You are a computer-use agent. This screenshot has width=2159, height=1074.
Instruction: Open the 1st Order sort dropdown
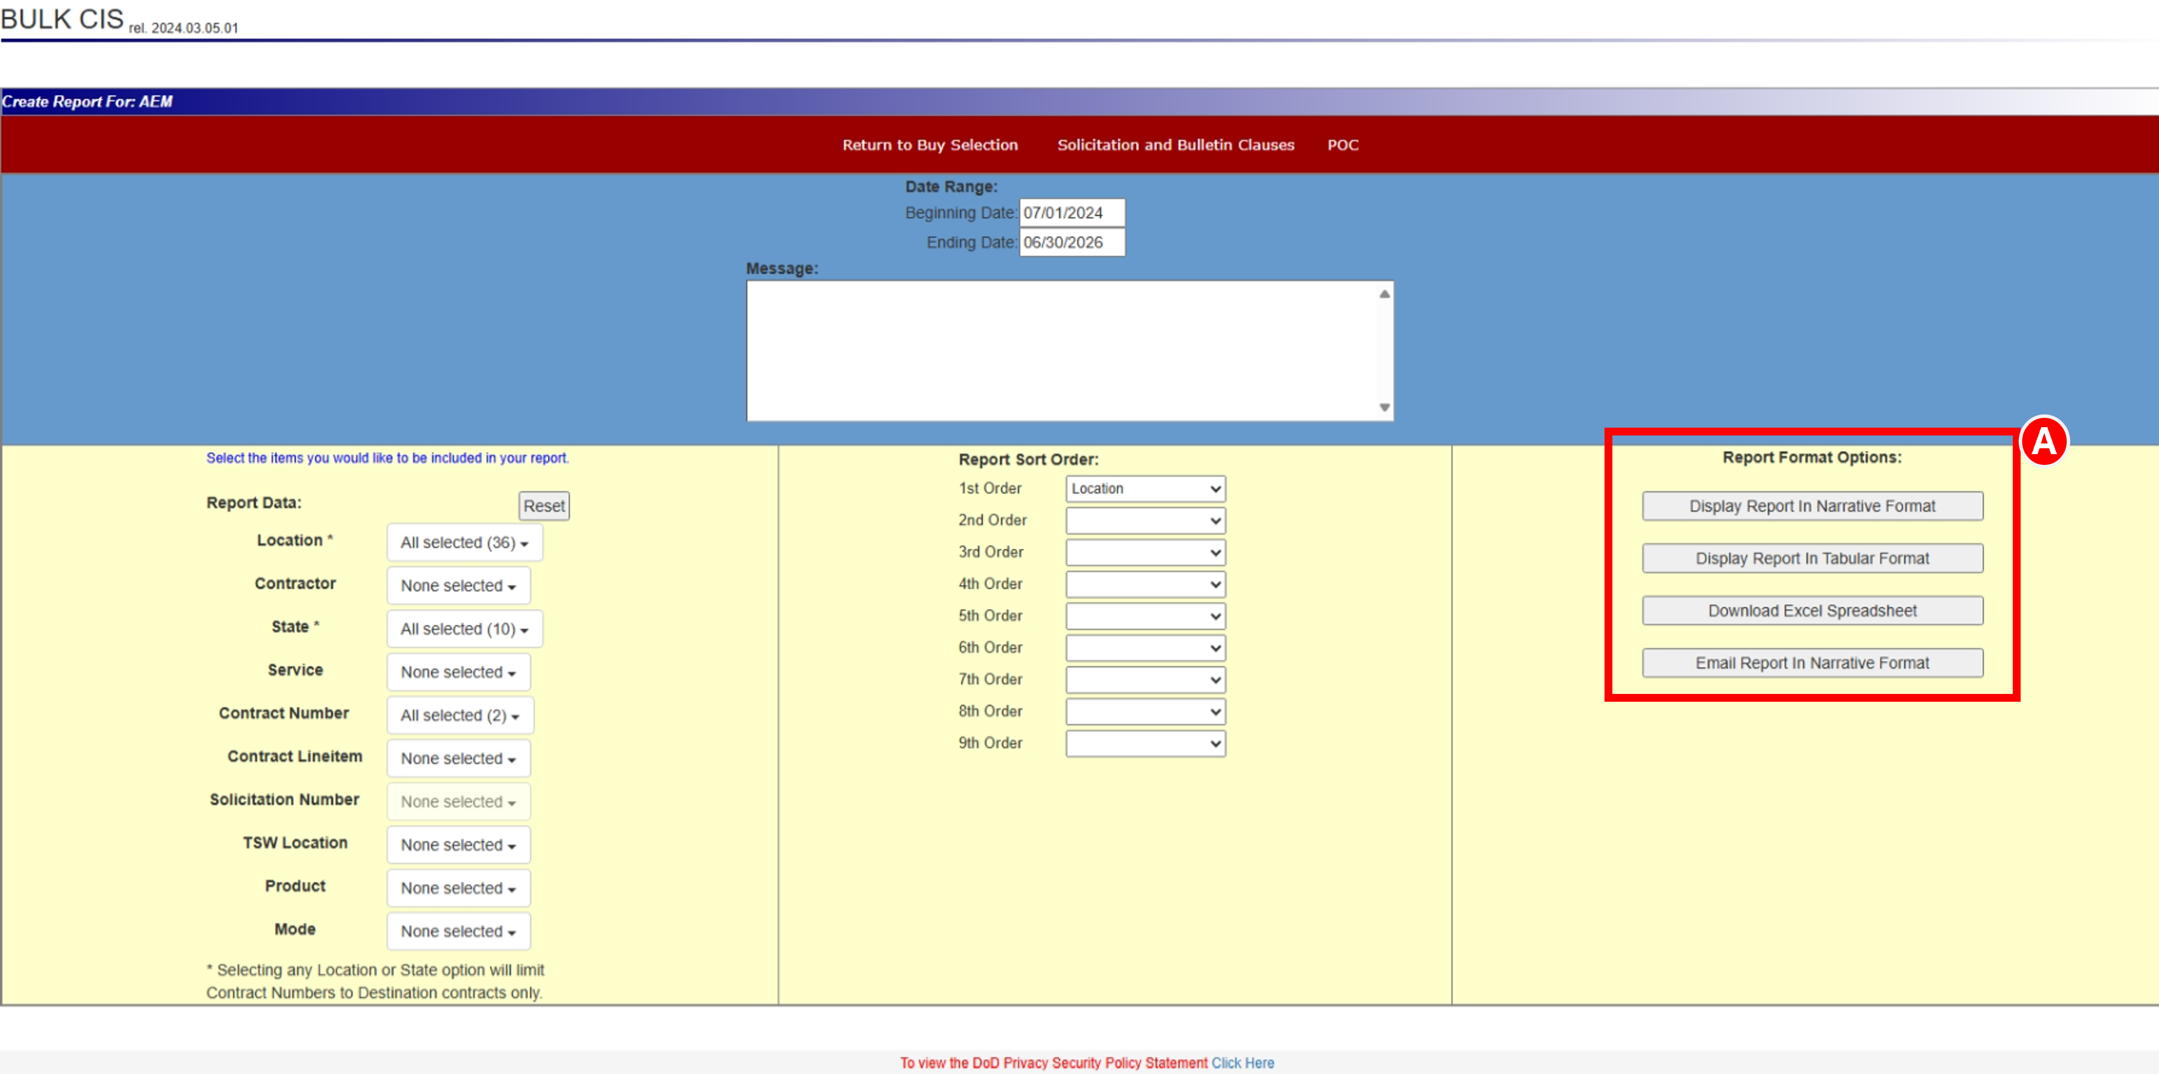click(1145, 488)
